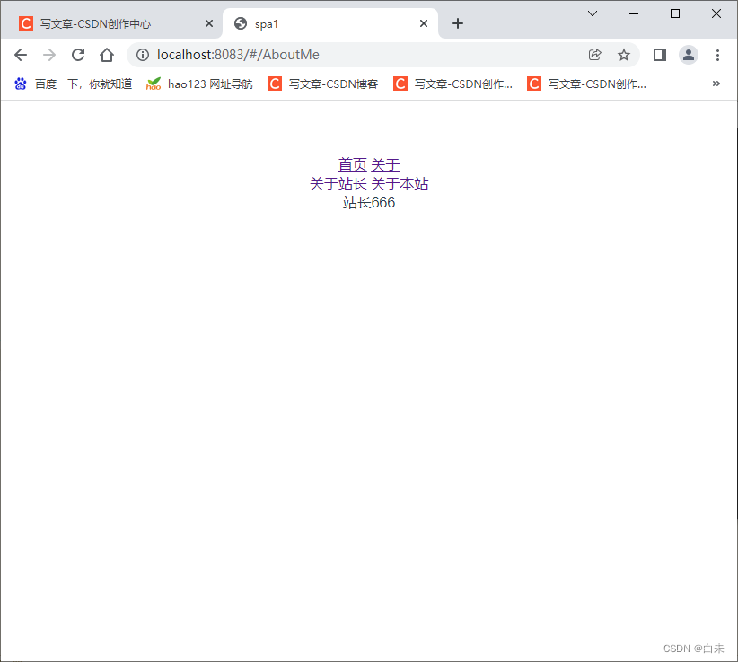Close the browser window
The image size is (738, 662).
tap(716, 13)
